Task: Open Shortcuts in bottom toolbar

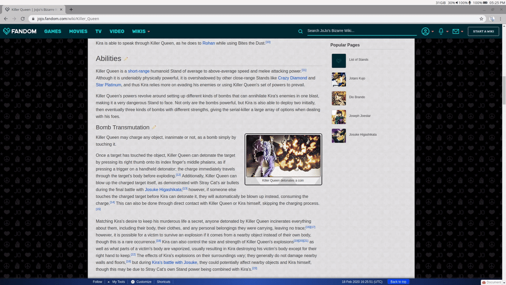Action: (164, 282)
